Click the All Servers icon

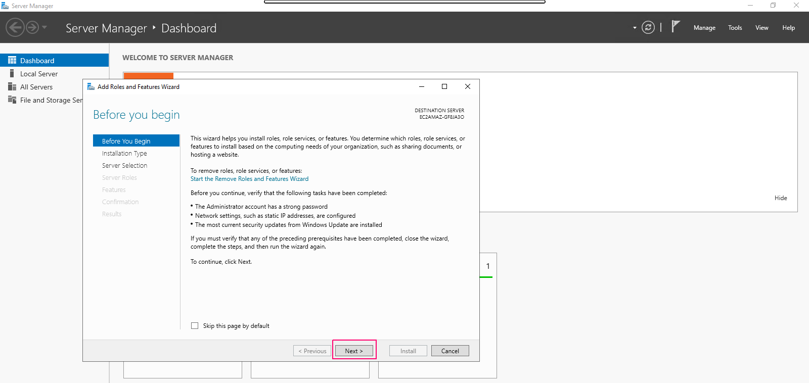click(x=12, y=87)
